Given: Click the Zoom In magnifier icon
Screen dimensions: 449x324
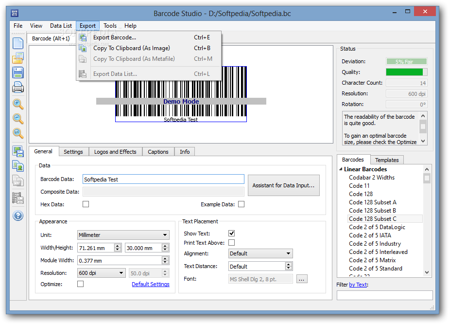Looking at the screenshot, I should [18, 104].
